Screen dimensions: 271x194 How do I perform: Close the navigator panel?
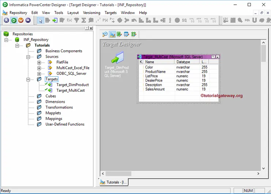[x=91, y=28]
